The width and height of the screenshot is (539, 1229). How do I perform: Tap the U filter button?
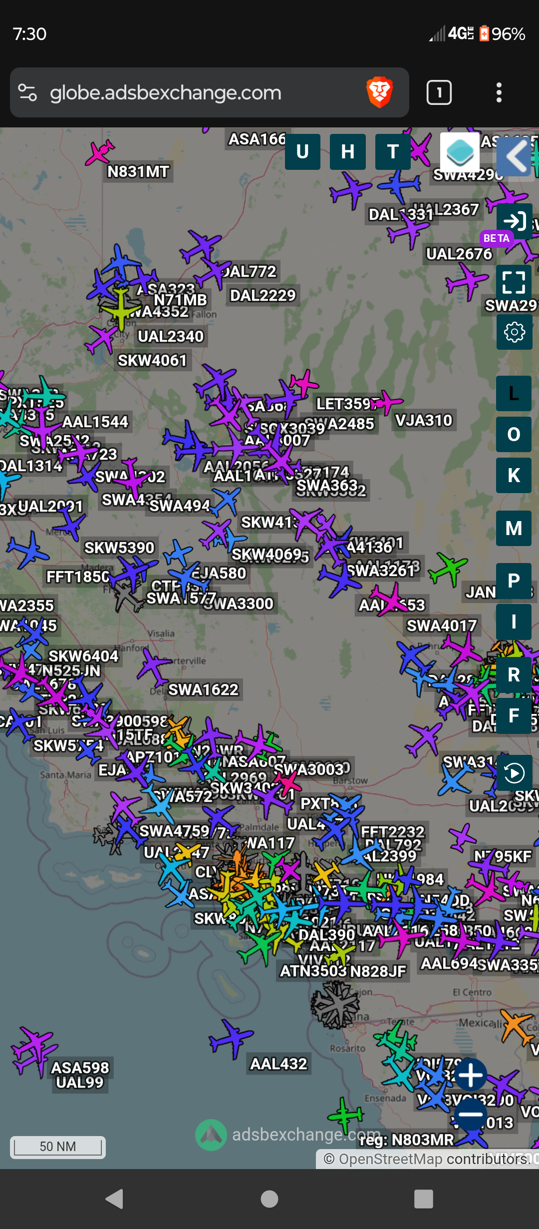(x=302, y=152)
